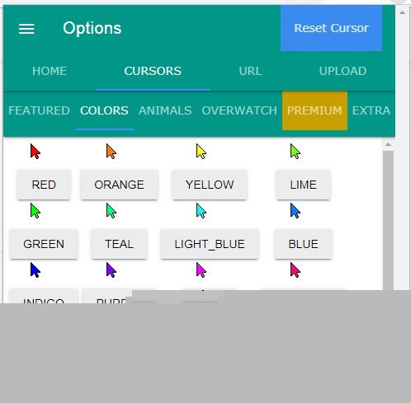Click the magenta pink cursor icon
This screenshot has height=403, width=411.
pyautogui.click(x=201, y=270)
